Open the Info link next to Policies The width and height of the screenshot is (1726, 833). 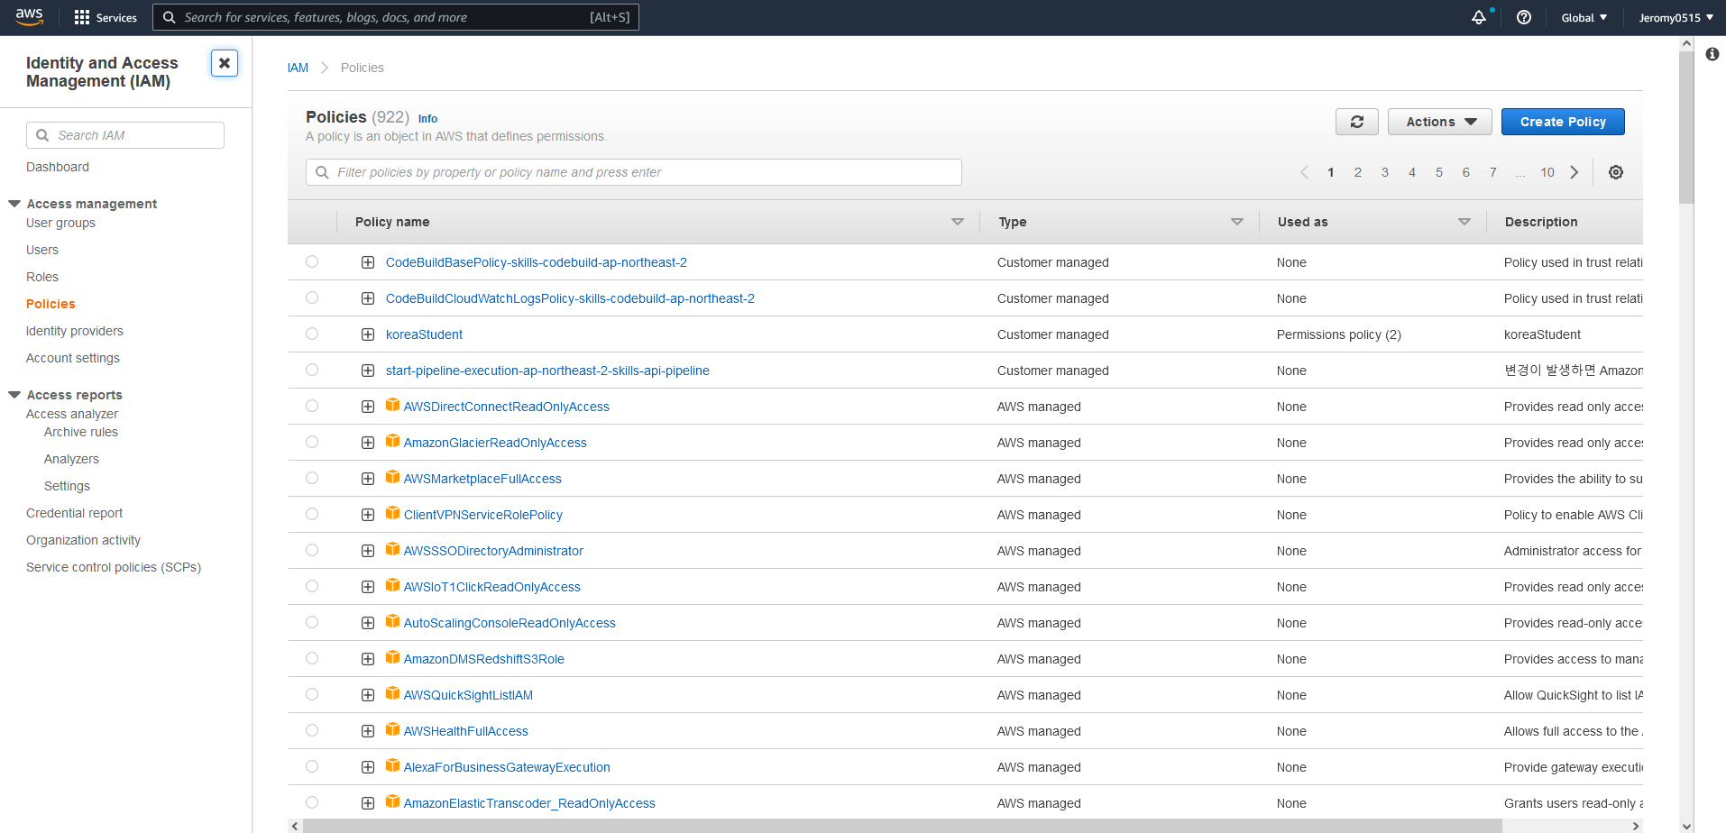427,118
